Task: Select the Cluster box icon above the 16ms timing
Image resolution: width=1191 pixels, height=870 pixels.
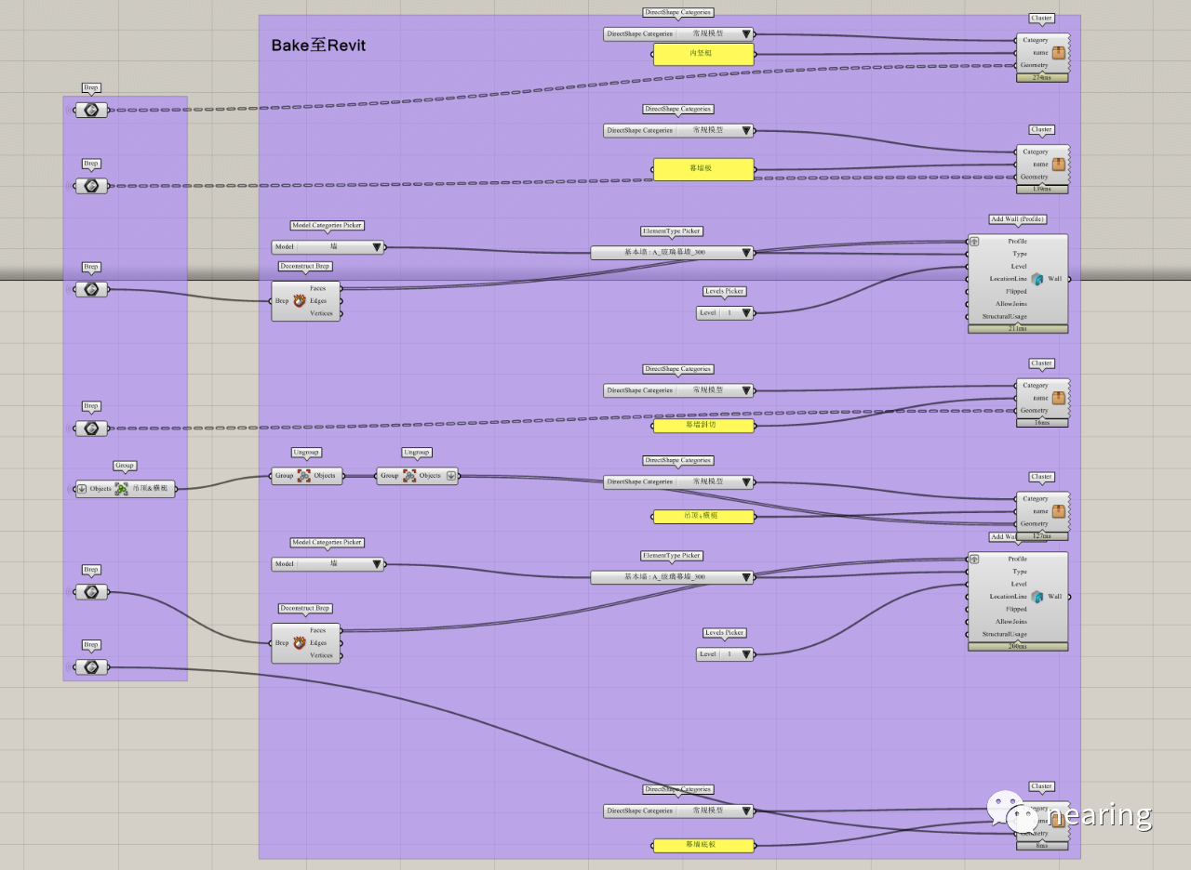Action: 1059,398
